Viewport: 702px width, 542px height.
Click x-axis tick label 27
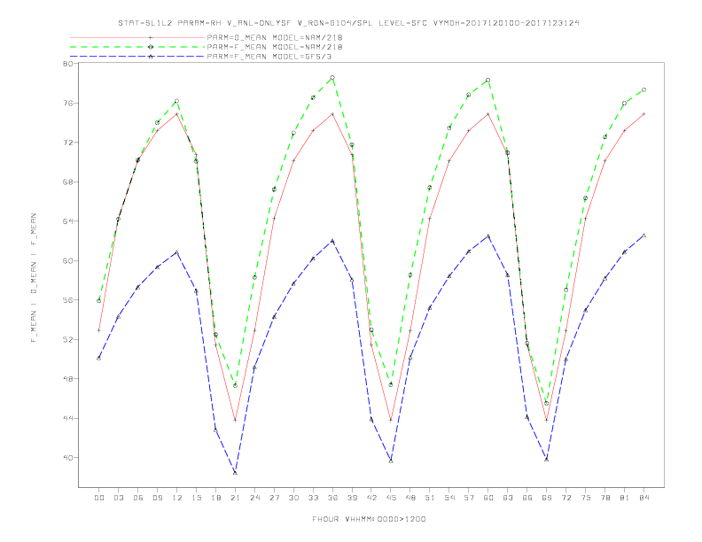coord(274,498)
